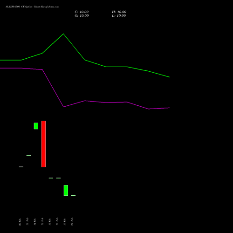Select the high value H: 10.00
Screen dimensions: 233x233
[119, 12]
